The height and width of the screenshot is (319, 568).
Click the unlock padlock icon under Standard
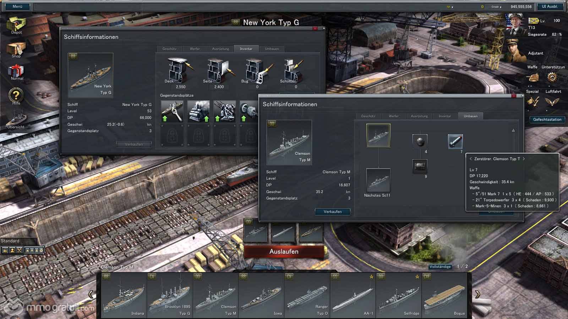coord(5,250)
